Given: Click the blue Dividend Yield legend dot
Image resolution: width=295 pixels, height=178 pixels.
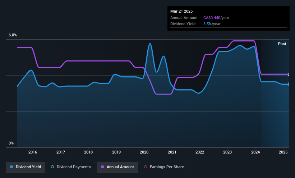Looking at the screenshot, I should (x=11, y=167).
